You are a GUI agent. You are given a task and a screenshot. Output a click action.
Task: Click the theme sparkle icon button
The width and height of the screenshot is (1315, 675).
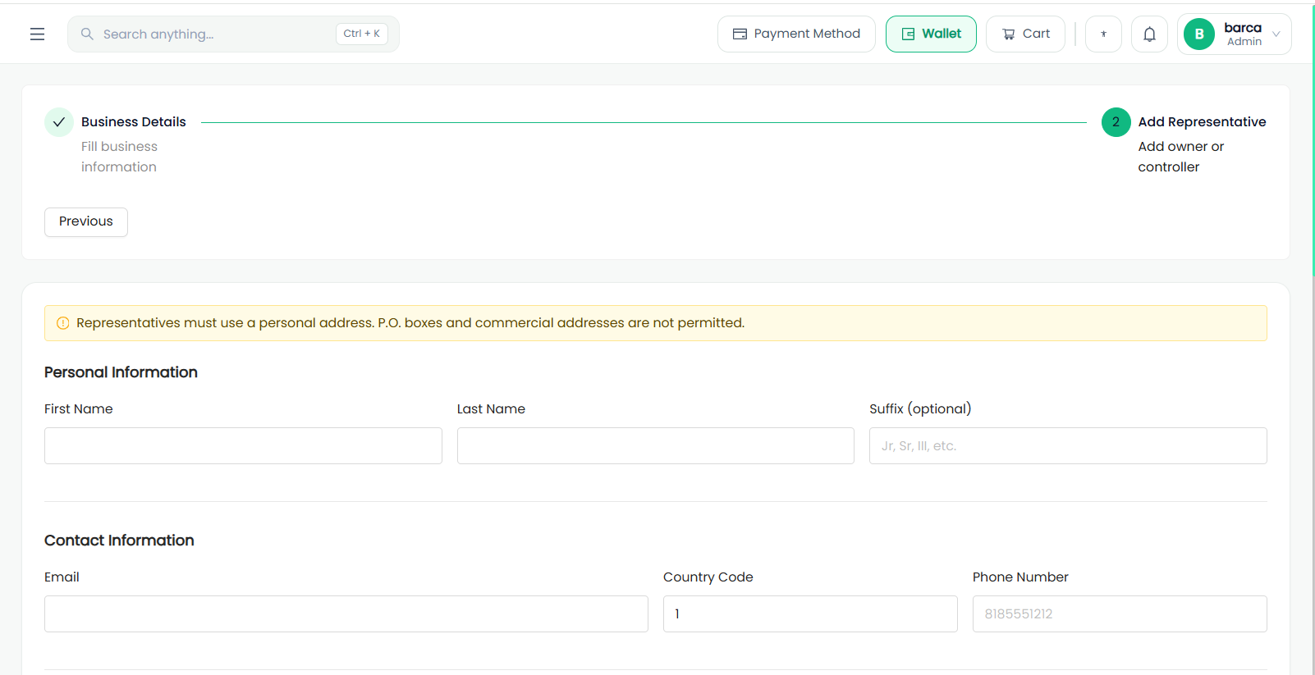point(1103,34)
